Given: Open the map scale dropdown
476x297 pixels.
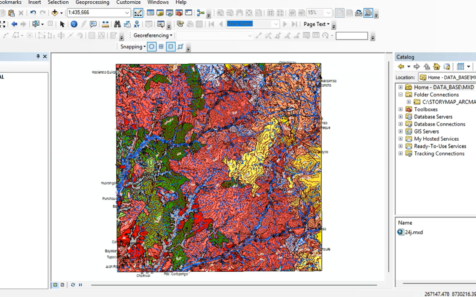Looking at the screenshot, I should 127,13.
